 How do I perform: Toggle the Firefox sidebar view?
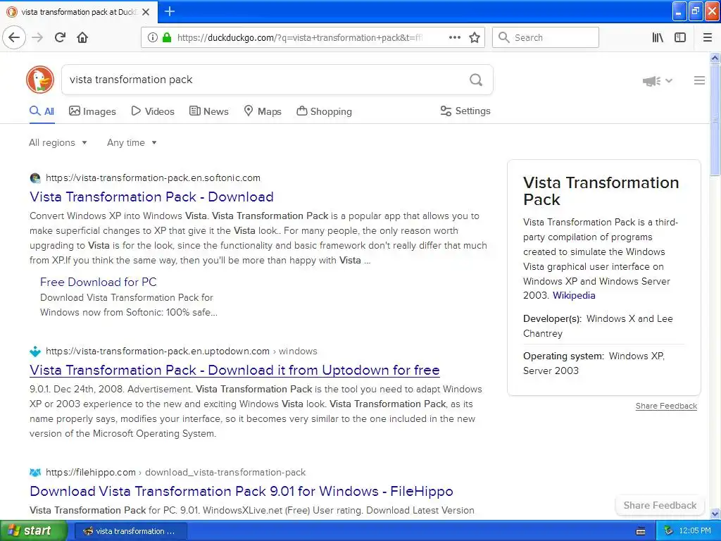[x=680, y=37]
